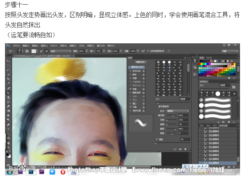Viewport: 245px width, 177px height.
Task: Toggle 画笔笔势 (Brush Pose) checkbox
Action: click(130, 92)
